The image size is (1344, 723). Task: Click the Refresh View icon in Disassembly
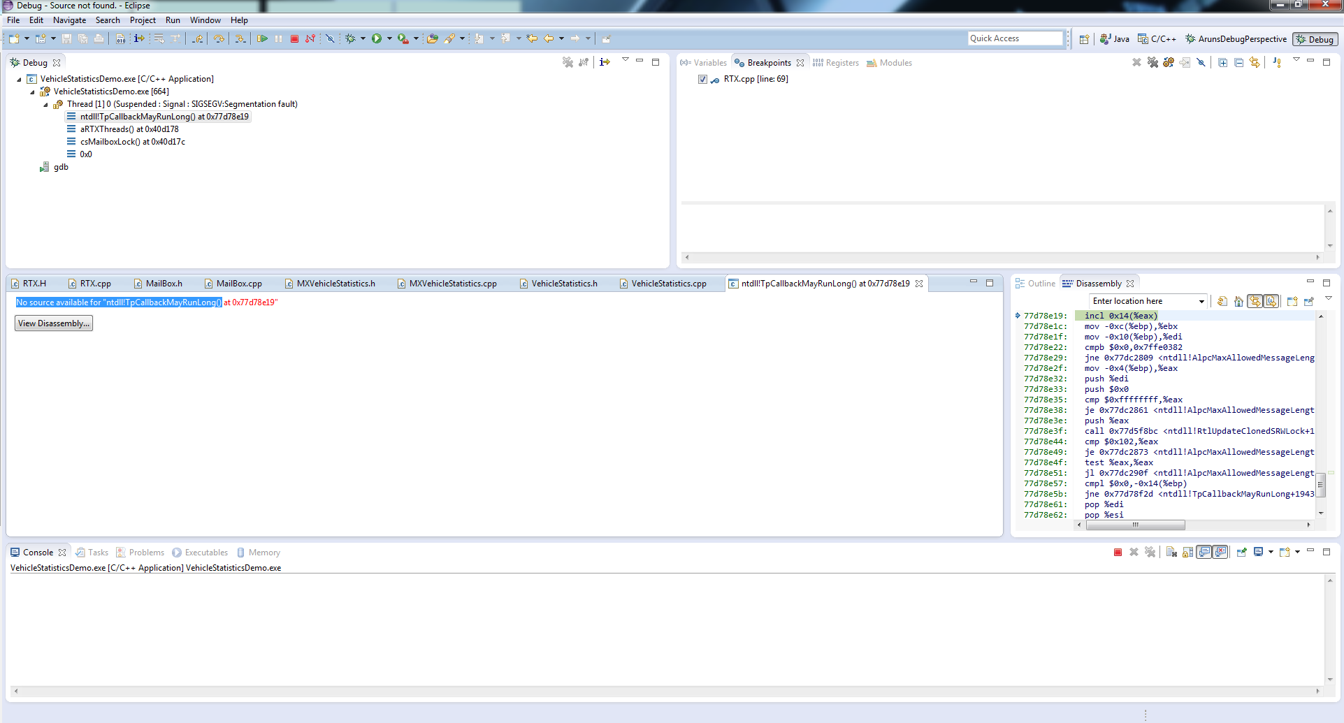(x=1222, y=301)
